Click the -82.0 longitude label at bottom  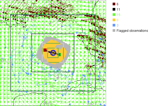click(x=94, y=104)
